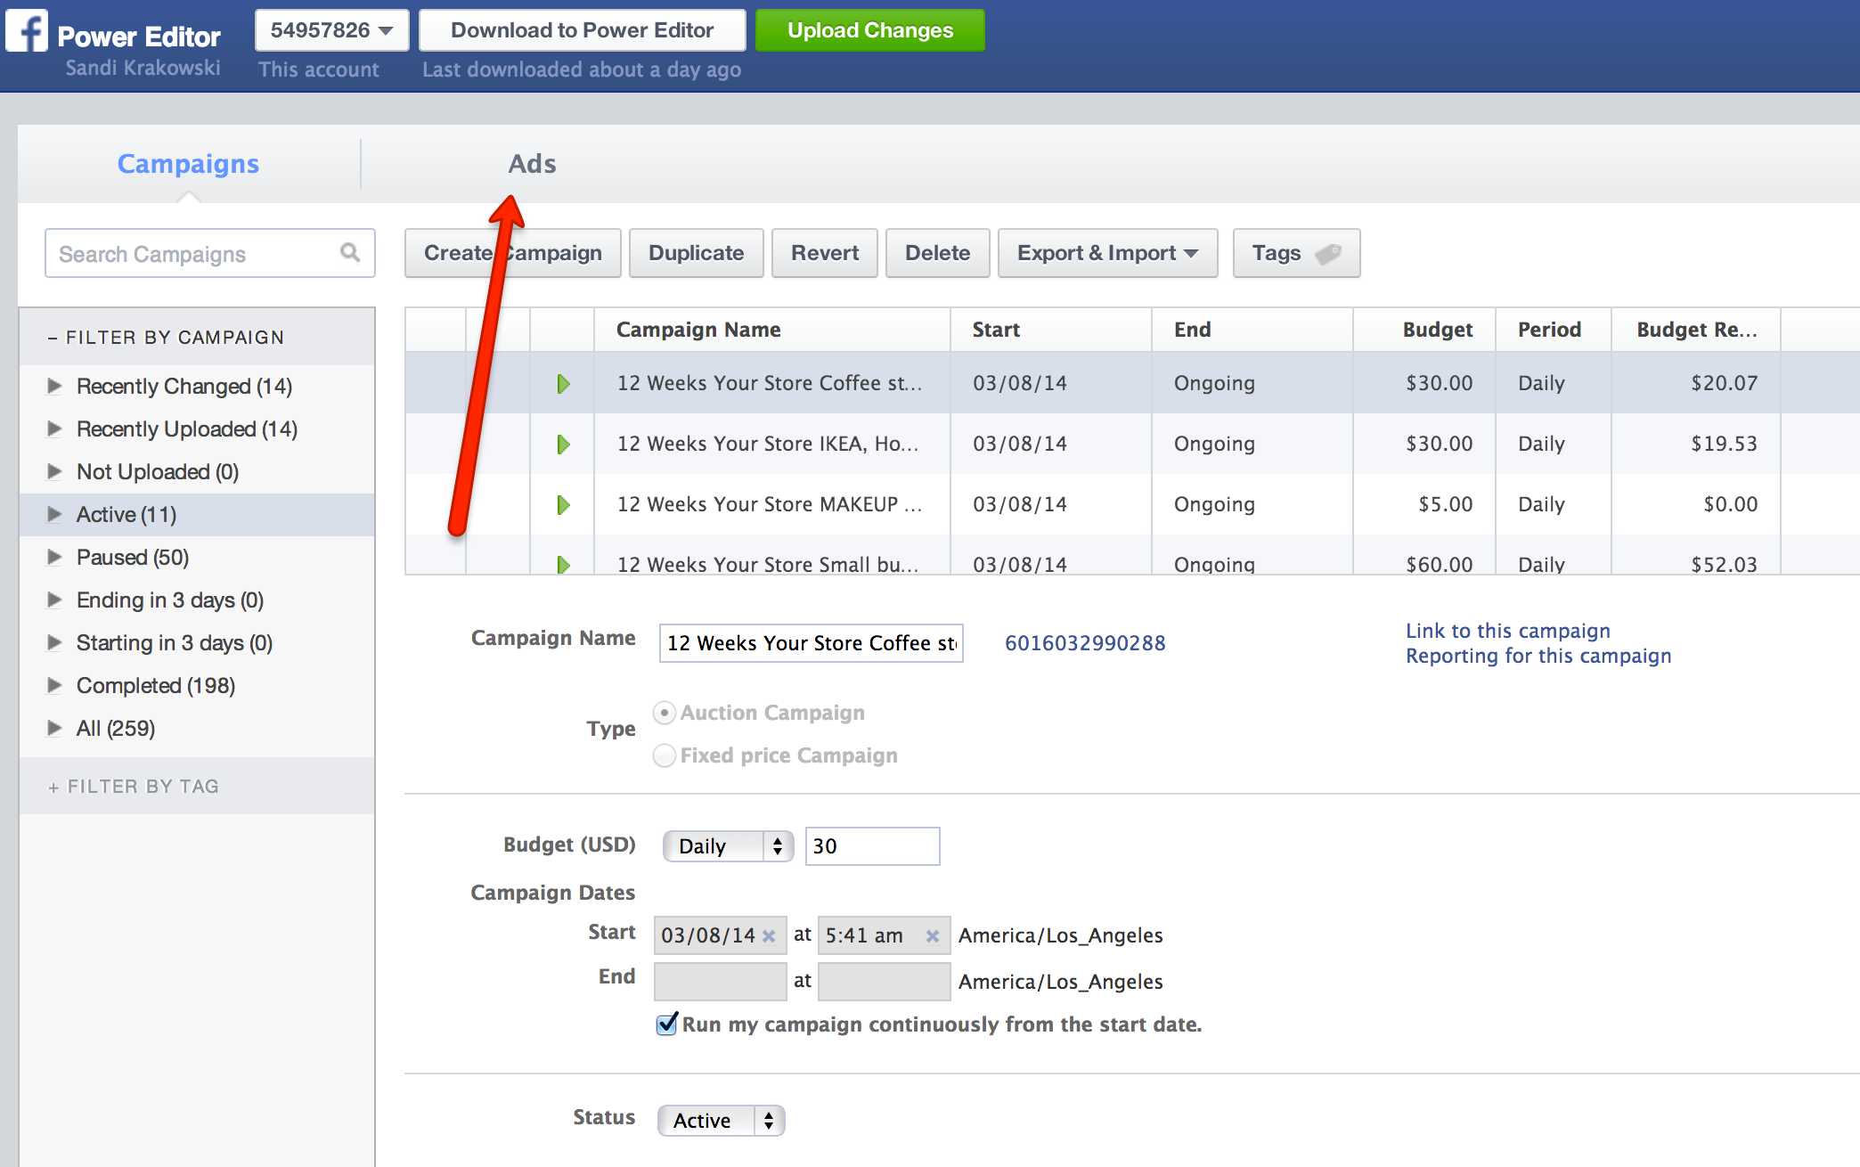Uncheck run campaign continuously checkbox
The width and height of the screenshot is (1860, 1167).
tap(667, 1024)
